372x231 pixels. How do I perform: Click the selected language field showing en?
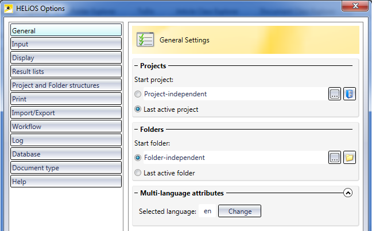tap(207, 211)
